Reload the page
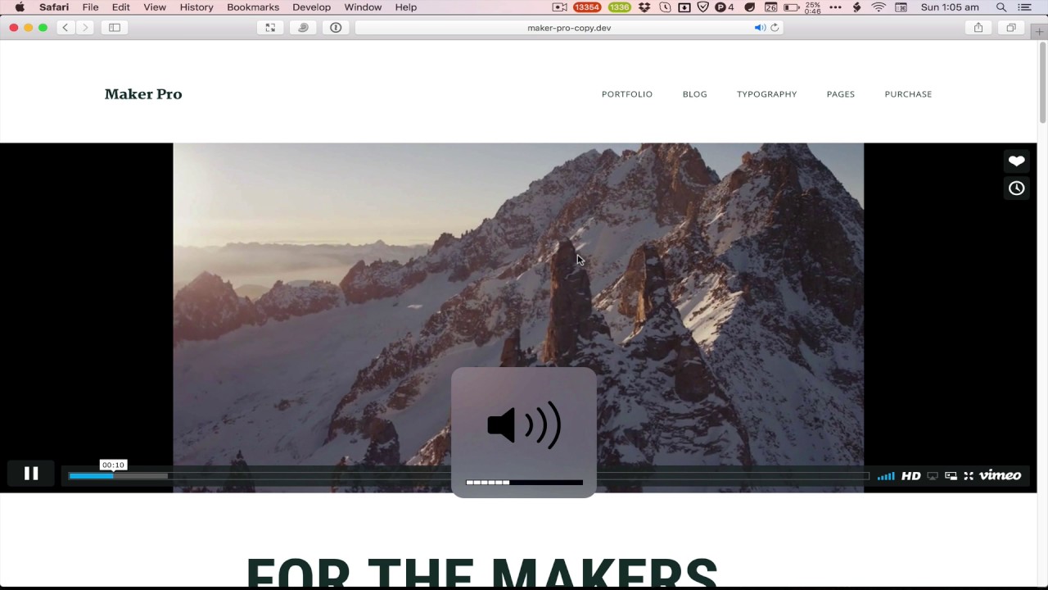1048x590 pixels. 775,28
